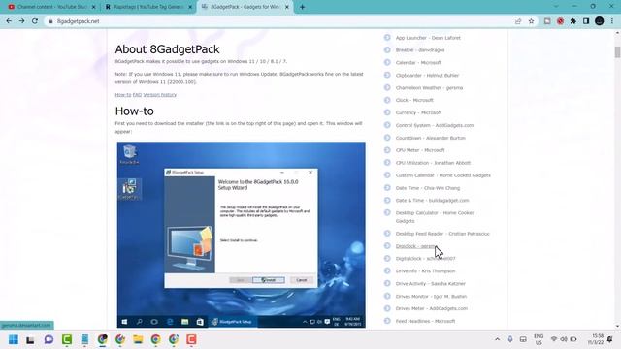This screenshot has width=621, height=349.
Task: Open the App Launcher - Dean Laforet entry
Action: tap(428, 38)
